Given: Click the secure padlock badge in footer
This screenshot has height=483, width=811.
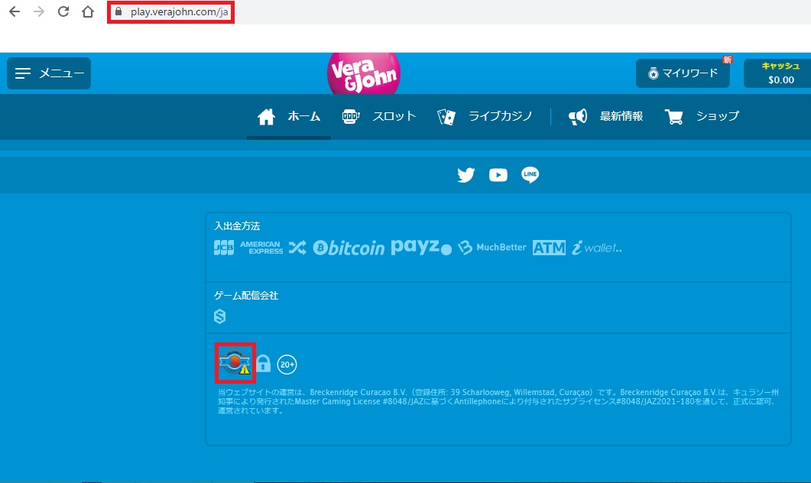Looking at the screenshot, I should [x=263, y=364].
